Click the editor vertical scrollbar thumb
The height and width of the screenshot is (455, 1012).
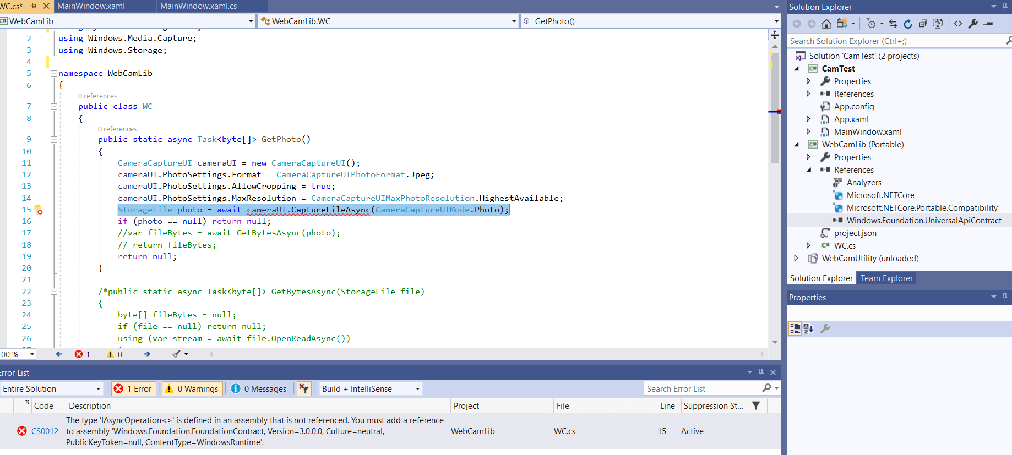775,107
